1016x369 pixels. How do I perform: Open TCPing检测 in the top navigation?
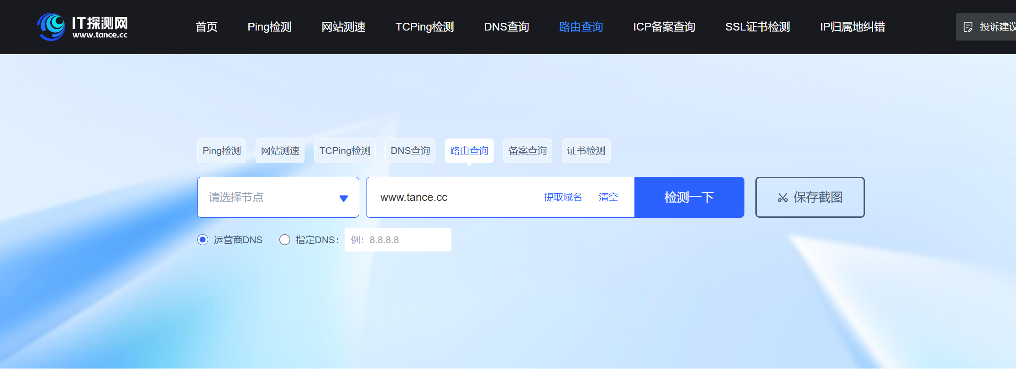point(424,27)
